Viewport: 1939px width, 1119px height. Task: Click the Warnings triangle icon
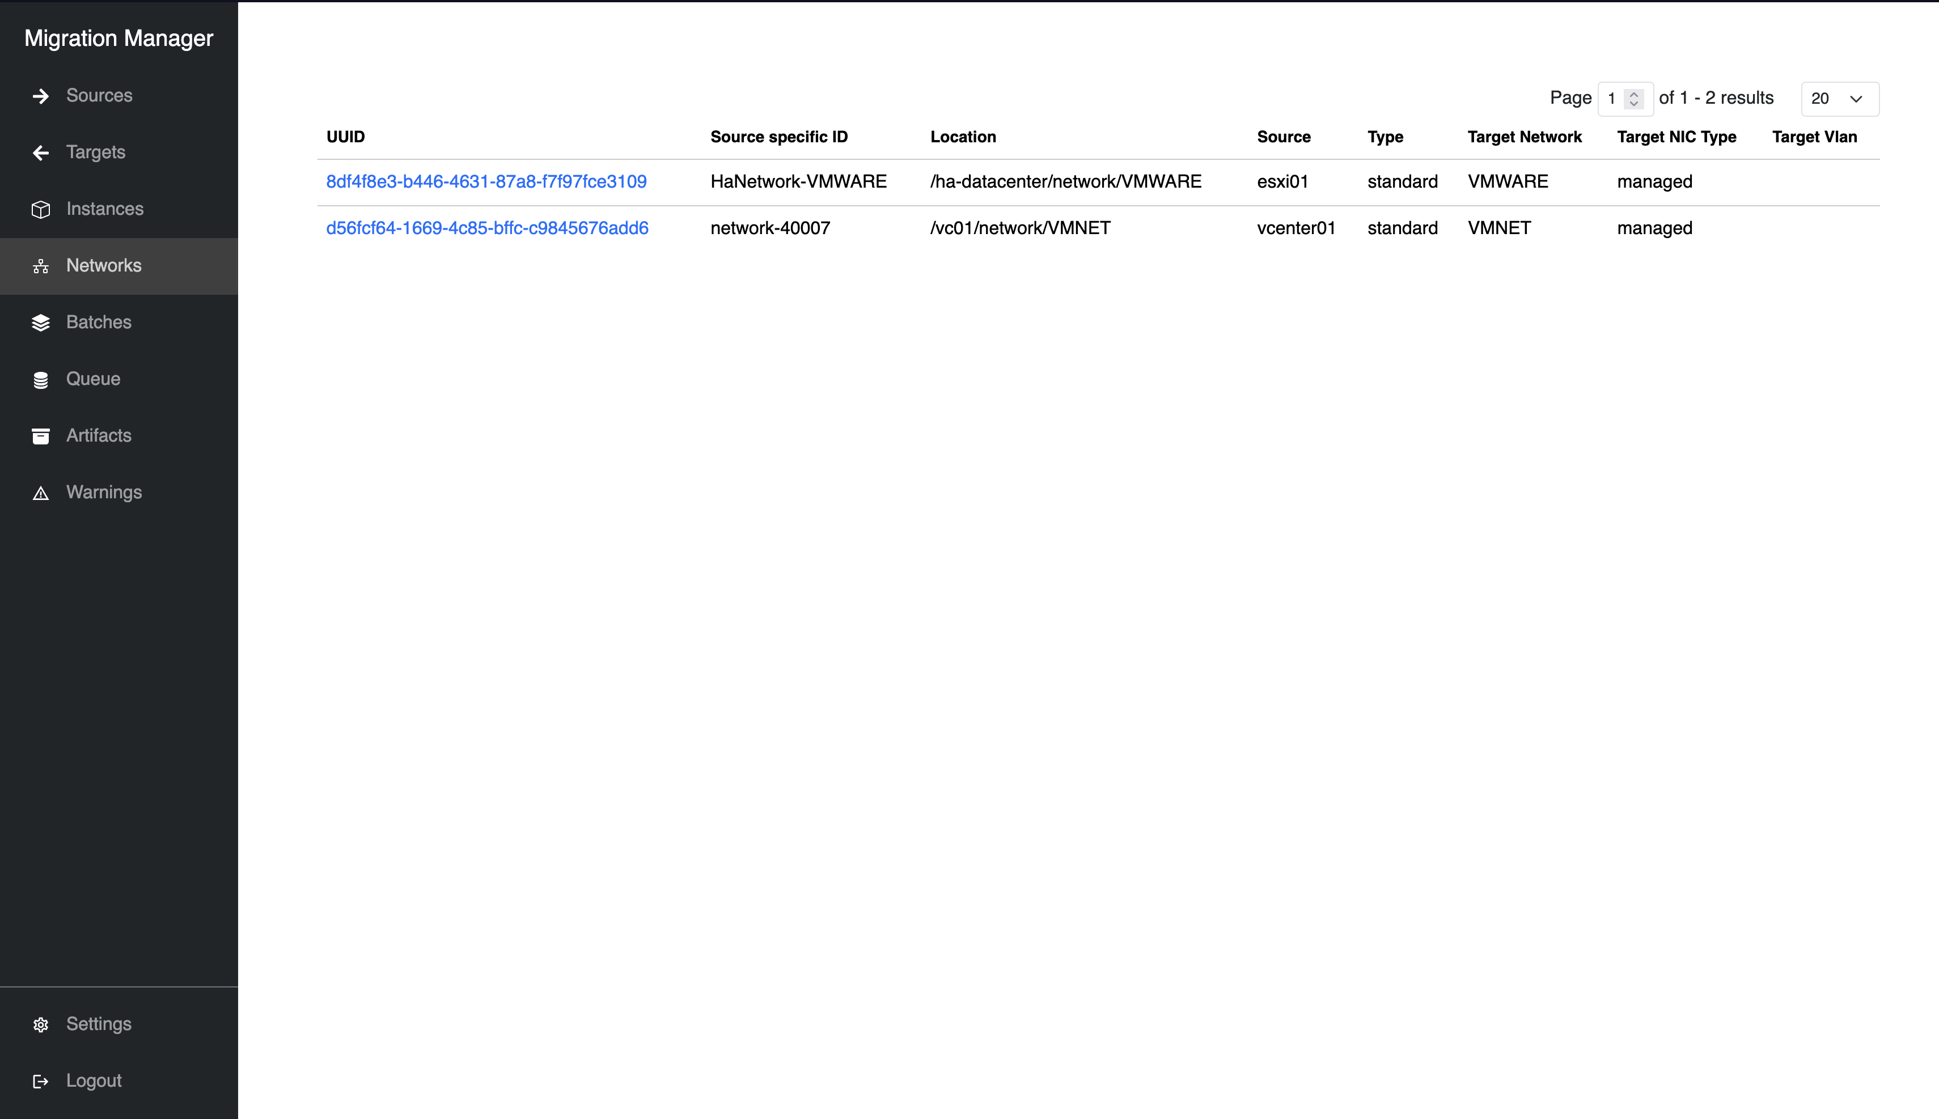(41, 493)
